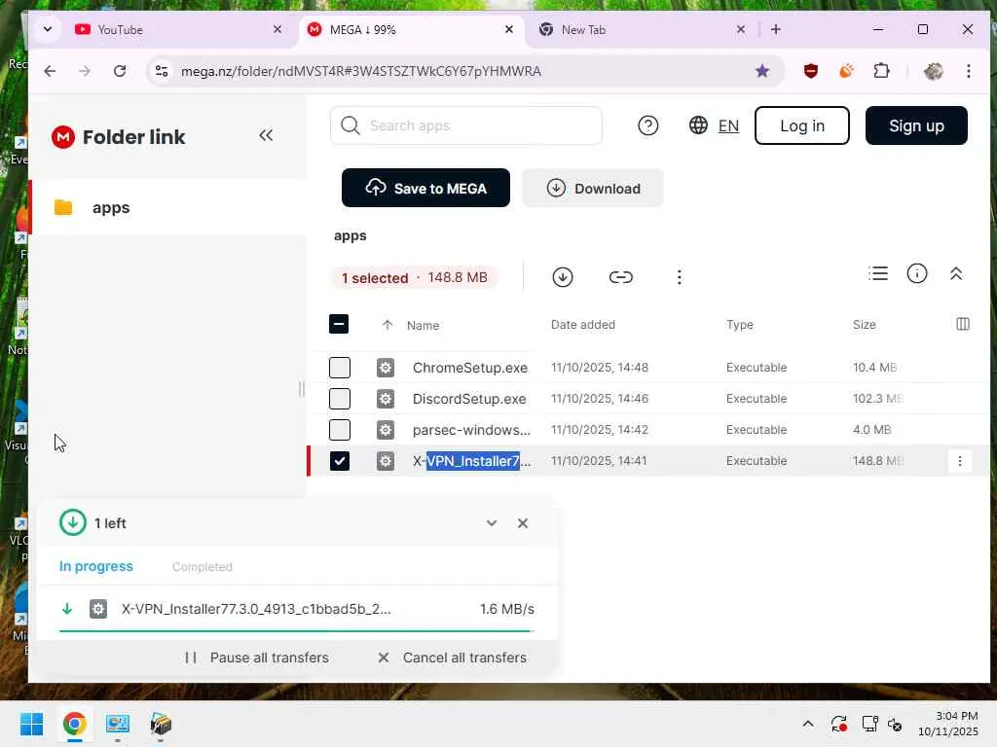The image size is (997, 747).
Task: Check the DiscordSetup.exe checkbox
Action: pos(340,398)
